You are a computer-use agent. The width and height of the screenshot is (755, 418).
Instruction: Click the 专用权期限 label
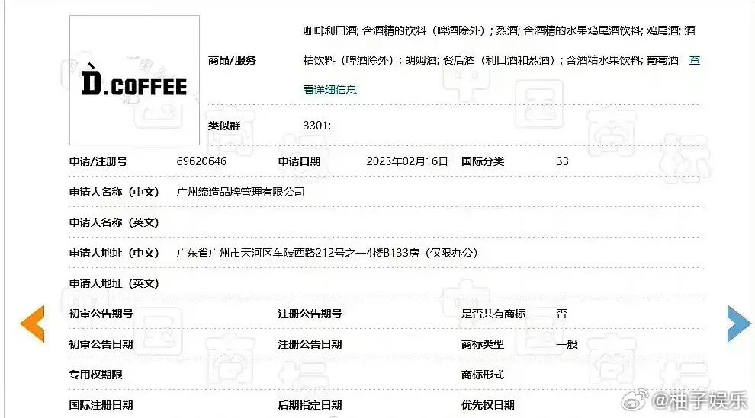point(95,375)
